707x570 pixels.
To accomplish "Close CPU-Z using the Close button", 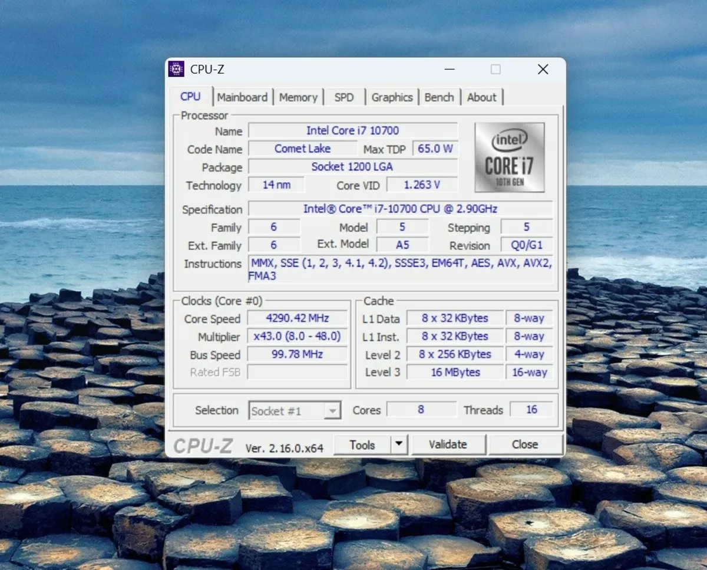I will [x=524, y=444].
